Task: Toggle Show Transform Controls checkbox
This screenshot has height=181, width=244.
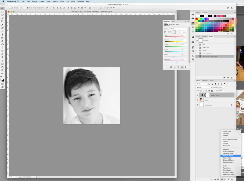Action: [x=28, y=8]
